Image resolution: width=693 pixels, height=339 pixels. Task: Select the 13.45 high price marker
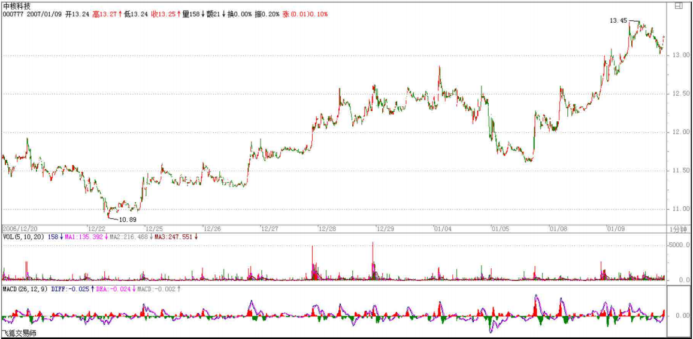(618, 20)
